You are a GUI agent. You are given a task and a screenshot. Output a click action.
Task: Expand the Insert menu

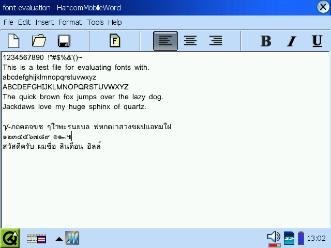point(44,22)
